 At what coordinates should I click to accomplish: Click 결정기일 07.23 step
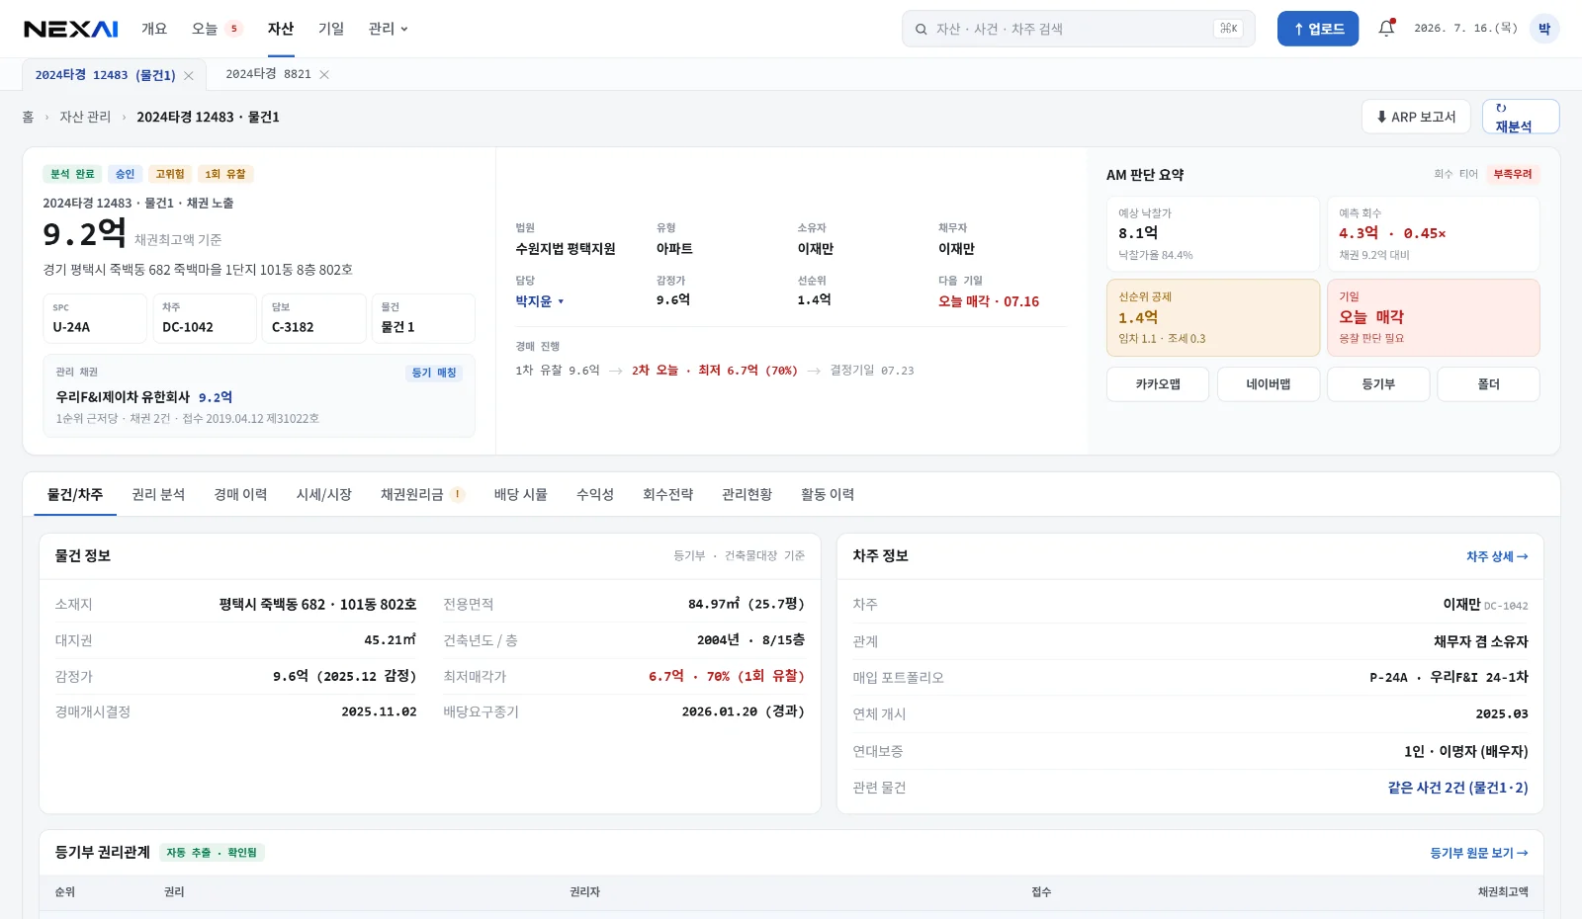pos(872,371)
